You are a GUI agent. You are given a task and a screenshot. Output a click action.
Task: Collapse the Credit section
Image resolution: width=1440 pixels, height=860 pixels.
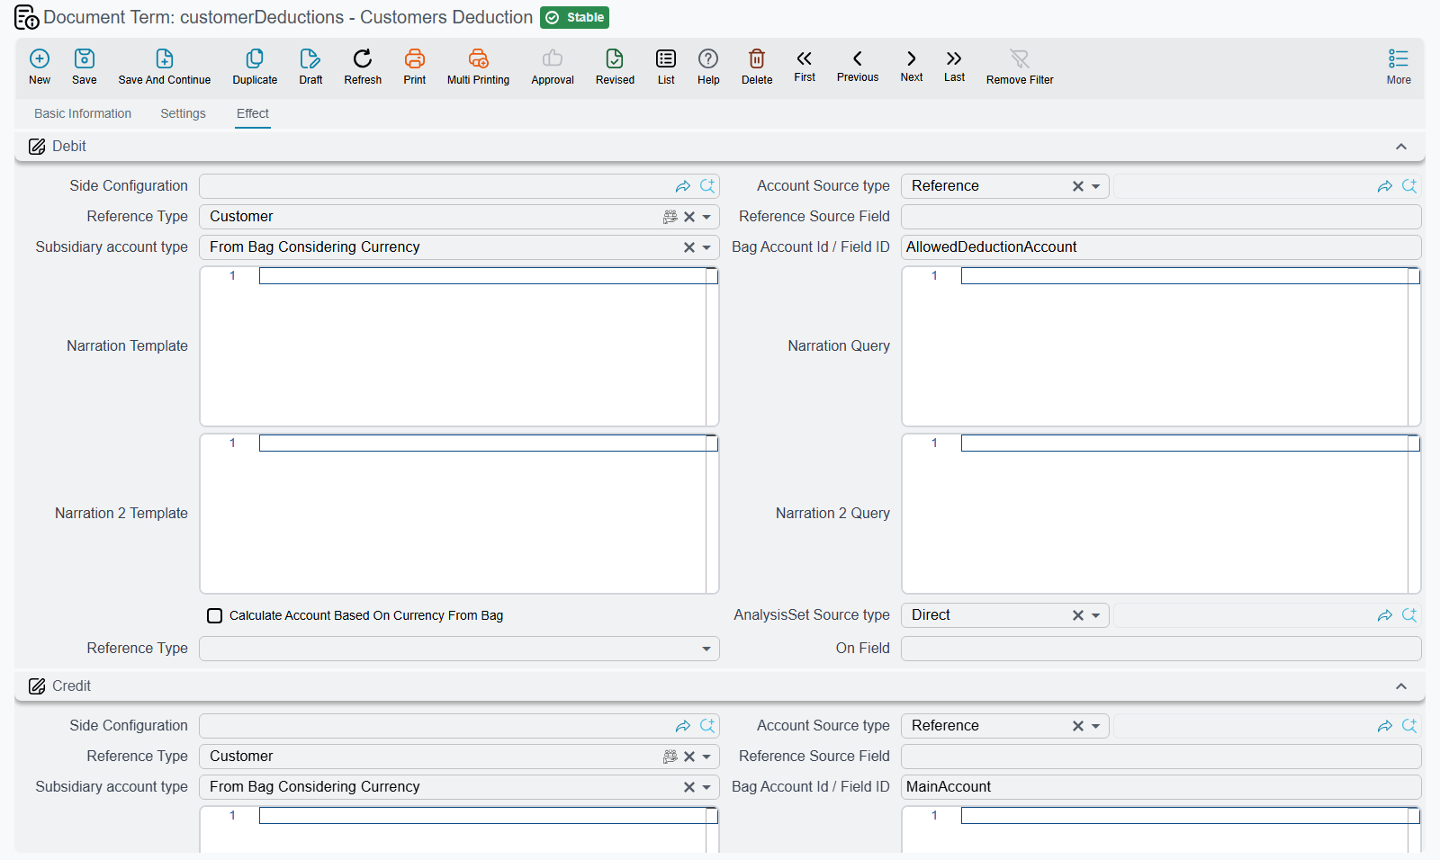pos(1401,686)
